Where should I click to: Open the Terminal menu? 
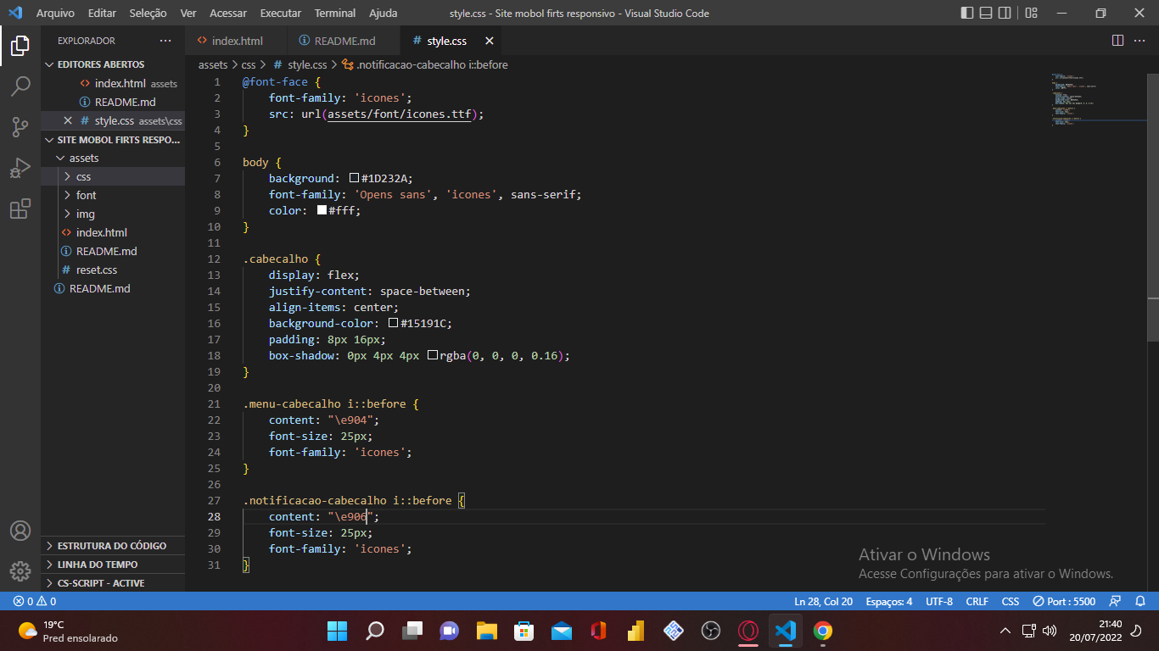click(x=335, y=14)
